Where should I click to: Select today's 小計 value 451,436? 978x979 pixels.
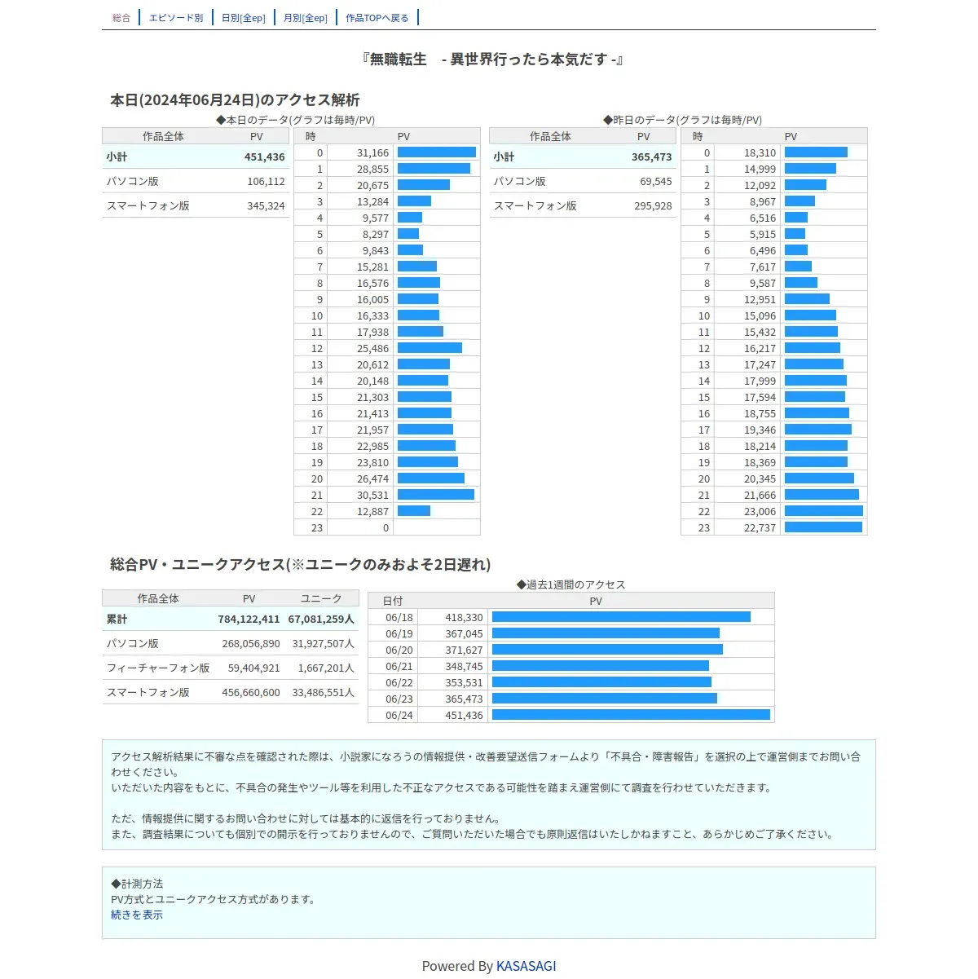tap(265, 157)
